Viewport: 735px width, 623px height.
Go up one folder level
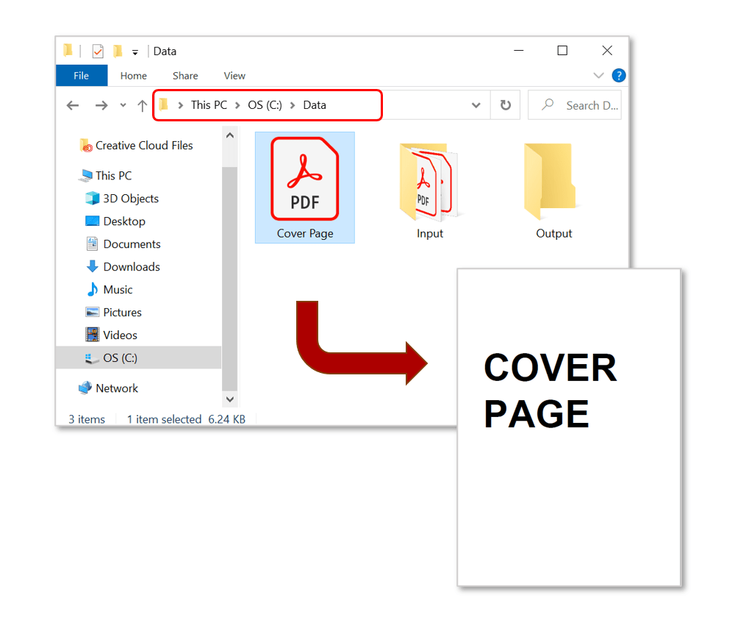(143, 106)
